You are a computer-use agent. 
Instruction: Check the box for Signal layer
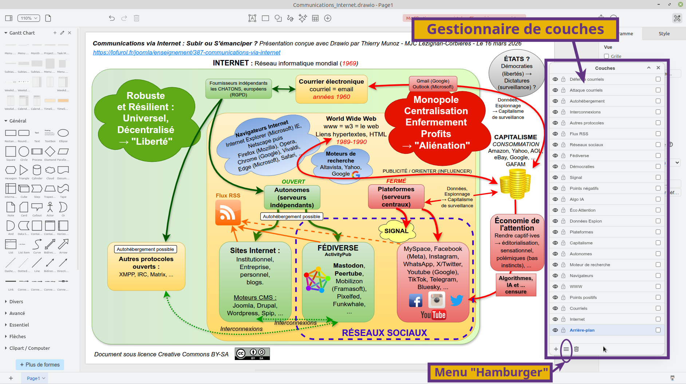pos(658,177)
